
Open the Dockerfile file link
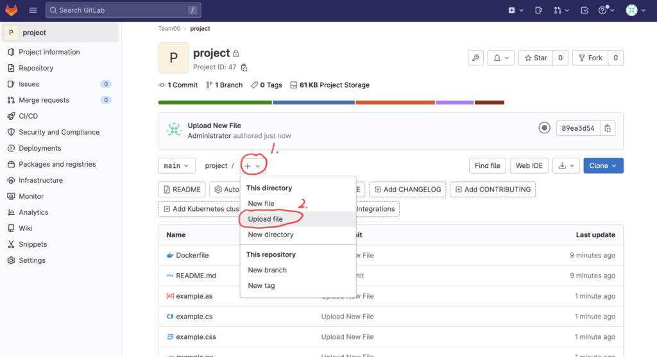pyautogui.click(x=192, y=255)
